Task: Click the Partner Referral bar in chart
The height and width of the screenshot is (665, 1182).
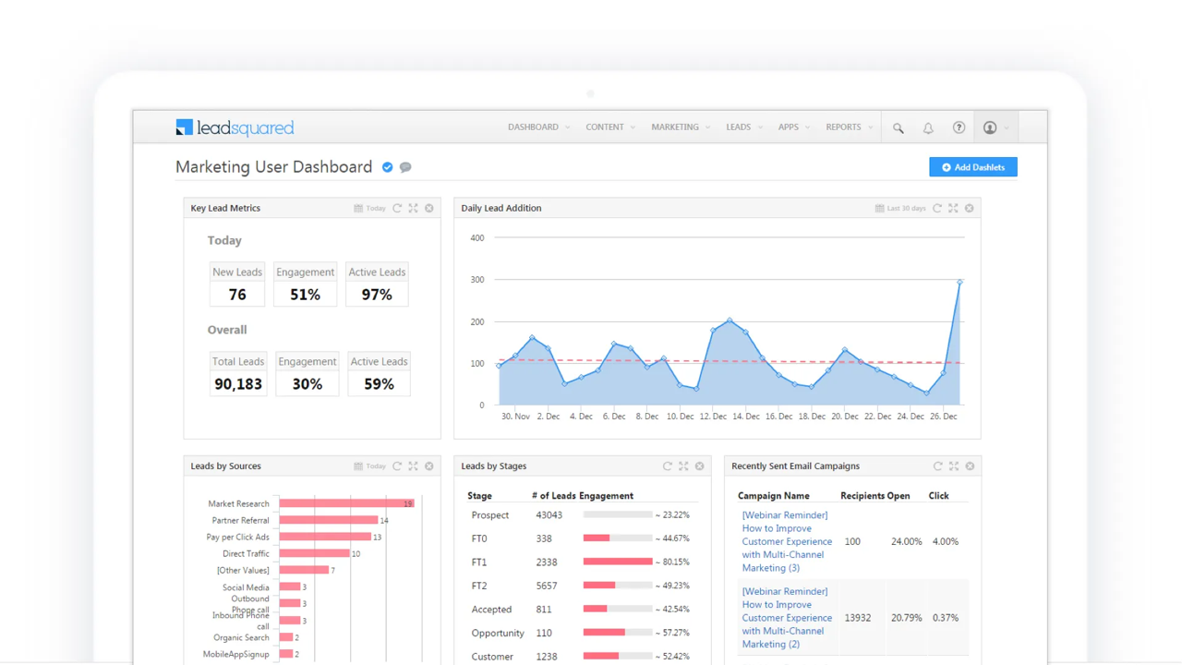Action: (x=329, y=520)
